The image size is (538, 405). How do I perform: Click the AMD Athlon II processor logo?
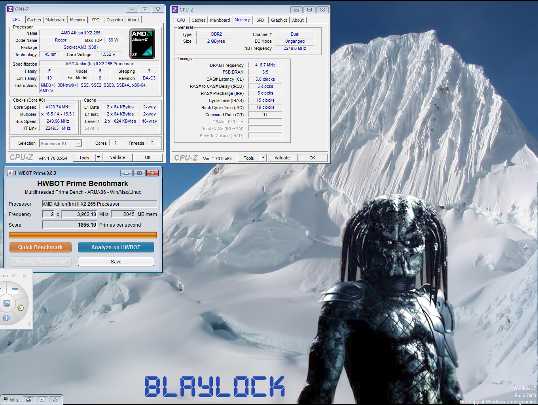[142, 44]
